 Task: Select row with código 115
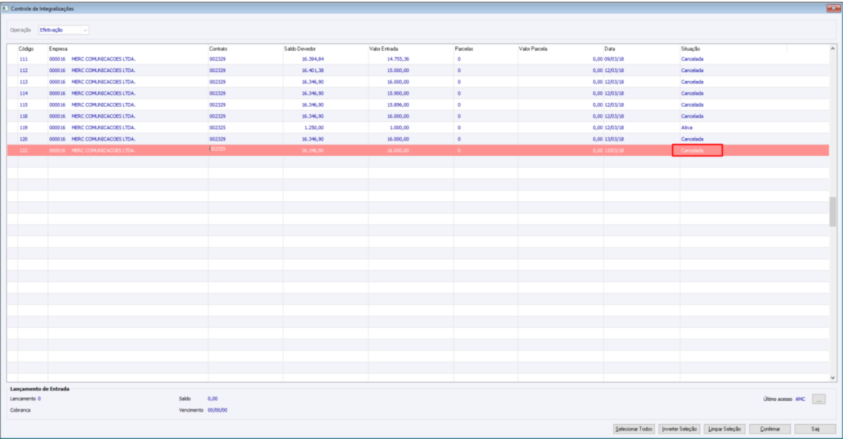[x=418, y=105]
